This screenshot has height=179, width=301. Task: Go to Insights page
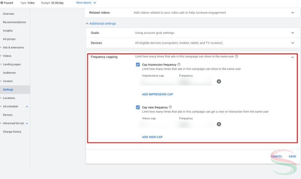coord(8,31)
